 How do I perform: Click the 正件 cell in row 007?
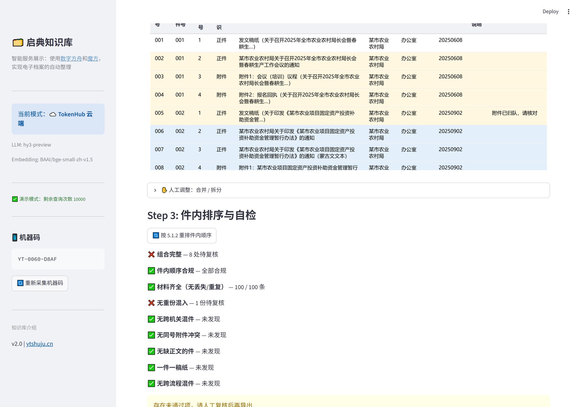pyautogui.click(x=222, y=149)
